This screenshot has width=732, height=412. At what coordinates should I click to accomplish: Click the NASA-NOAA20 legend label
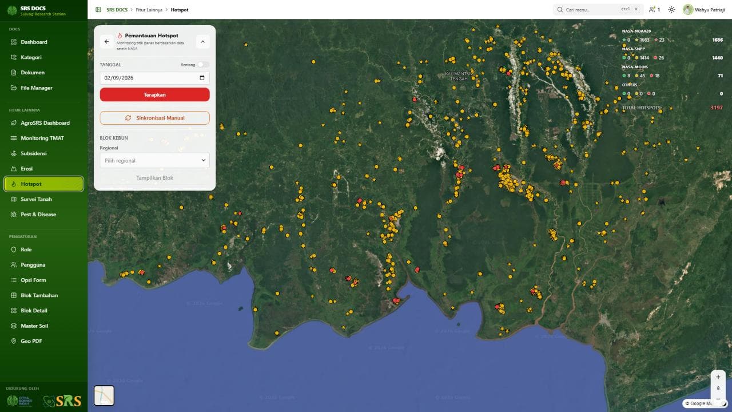click(636, 31)
